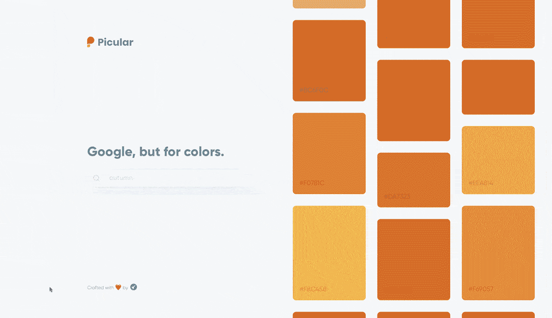
Task: Click the magnifier search icon
Action: [x=96, y=178]
